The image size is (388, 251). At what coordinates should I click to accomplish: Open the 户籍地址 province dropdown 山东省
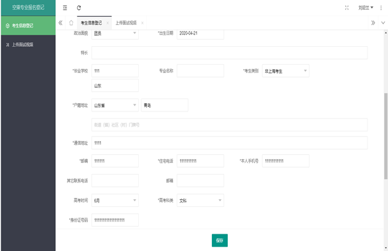click(115, 105)
